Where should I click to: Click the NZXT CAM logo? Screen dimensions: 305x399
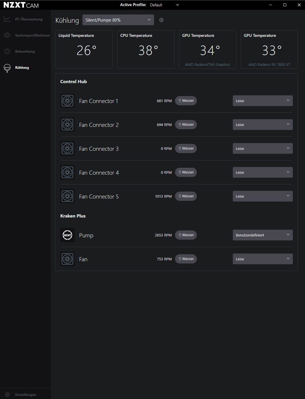click(x=21, y=5)
